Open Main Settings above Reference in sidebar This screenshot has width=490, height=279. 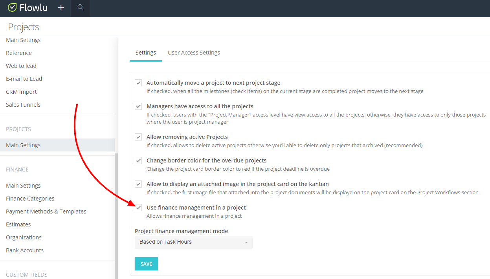pyautogui.click(x=23, y=40)
